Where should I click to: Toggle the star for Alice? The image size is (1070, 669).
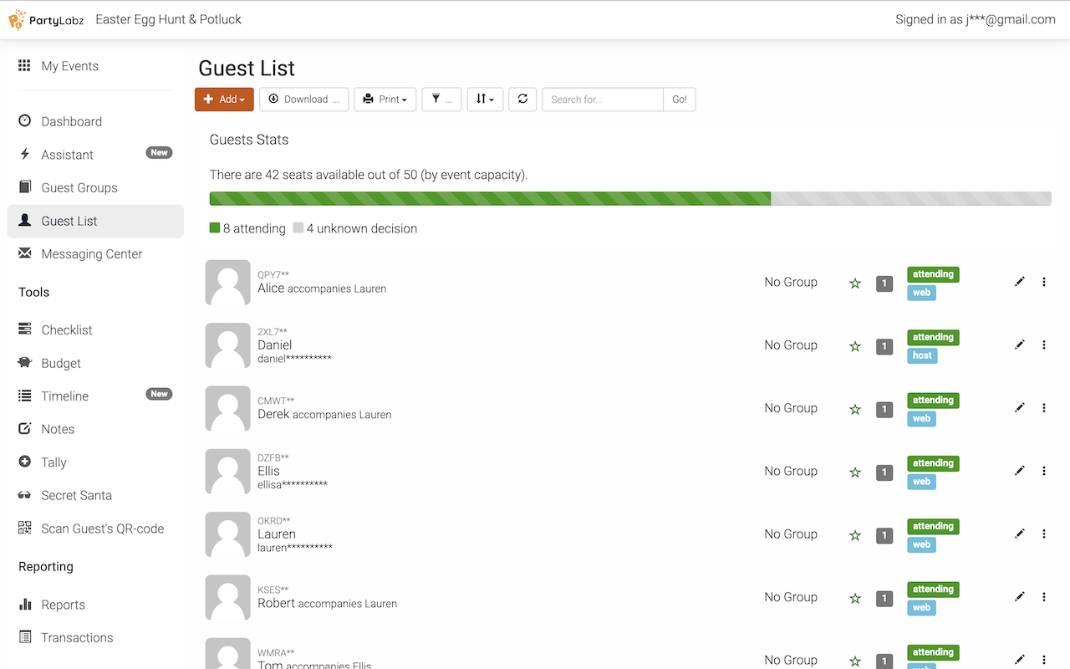point(855,283)
